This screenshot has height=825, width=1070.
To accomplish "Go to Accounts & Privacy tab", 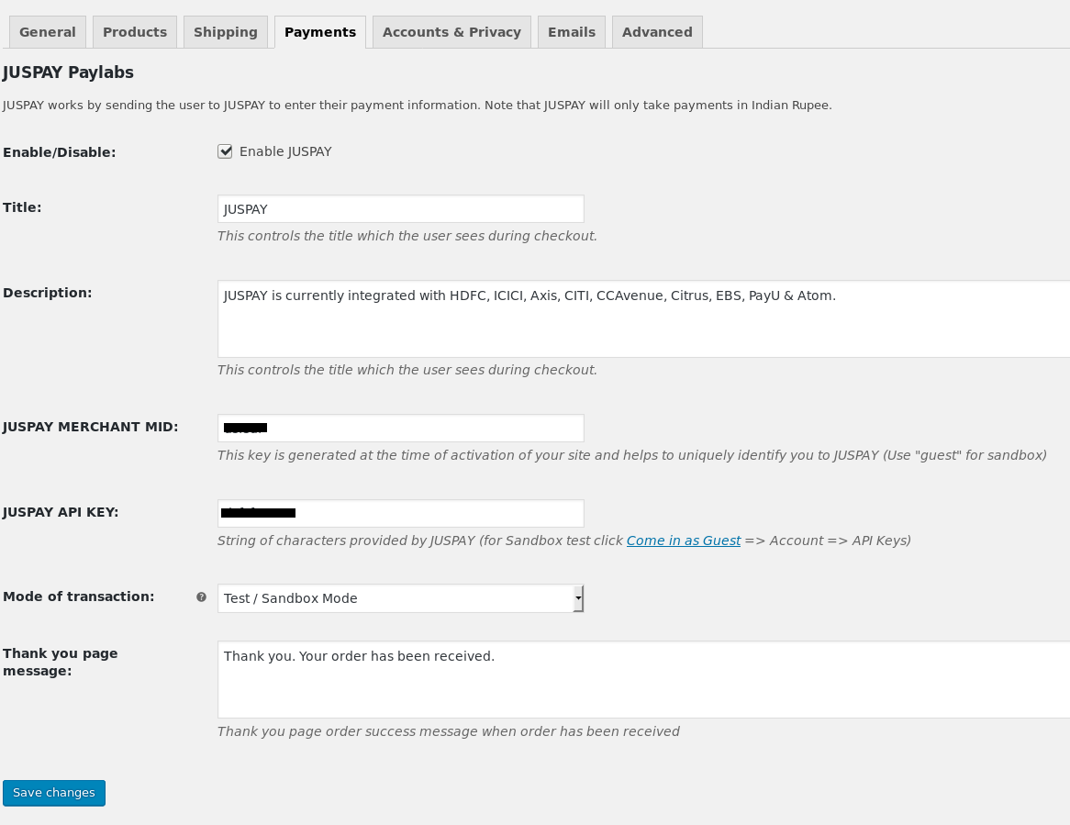I will [x=451, y=32].
